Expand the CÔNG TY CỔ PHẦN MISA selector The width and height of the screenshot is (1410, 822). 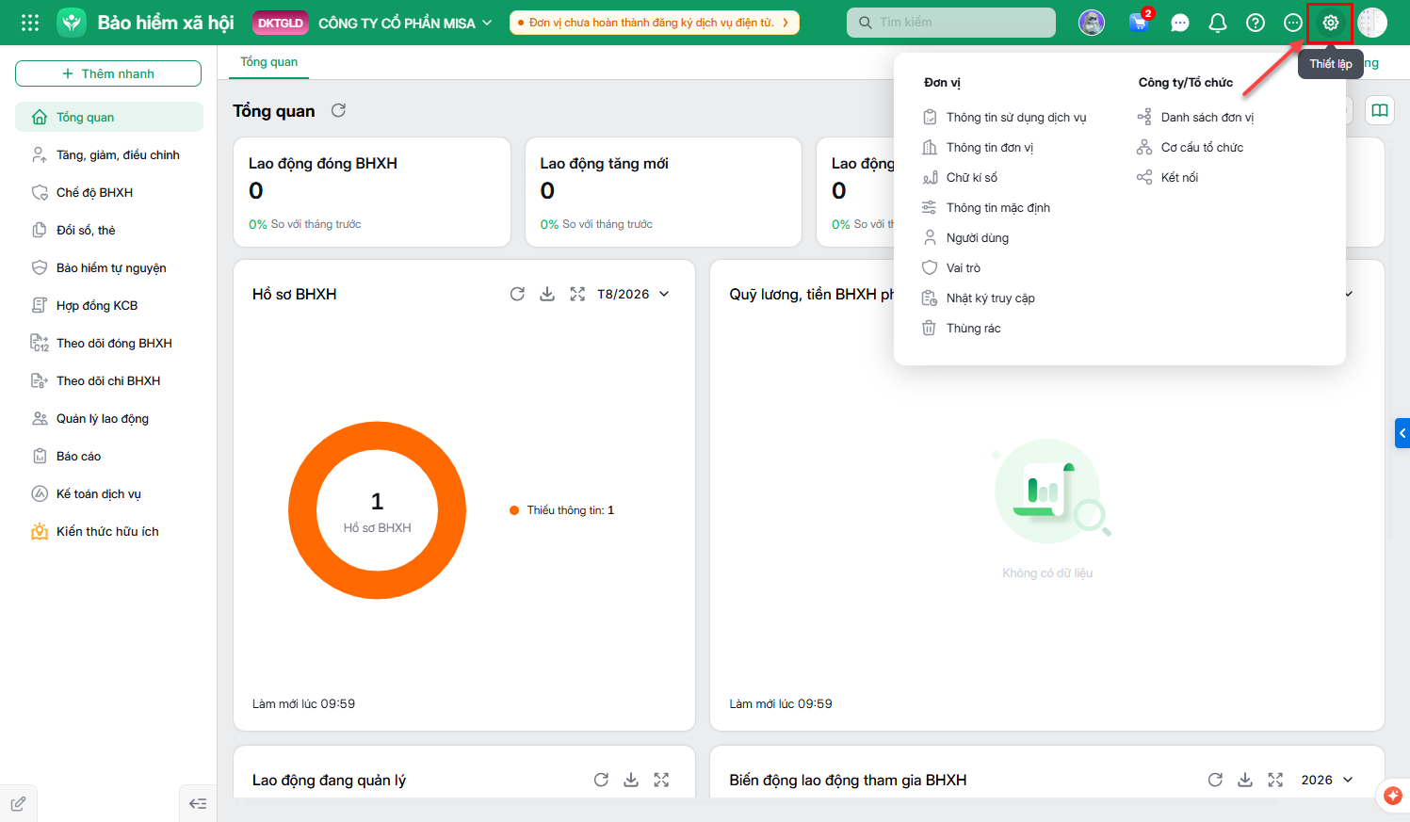pos(405,23)
